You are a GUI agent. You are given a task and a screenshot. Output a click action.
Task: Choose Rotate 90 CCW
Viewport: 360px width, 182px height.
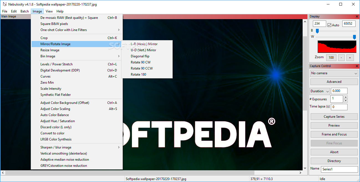click(x=147, y=68)
